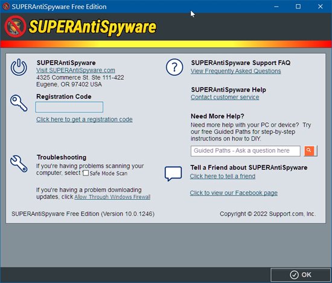Click the 'SUPERAntiSpyware Support FAQ' heading
Image resolution: width=332 pixels, height=283 pixels.
[241, 63]
